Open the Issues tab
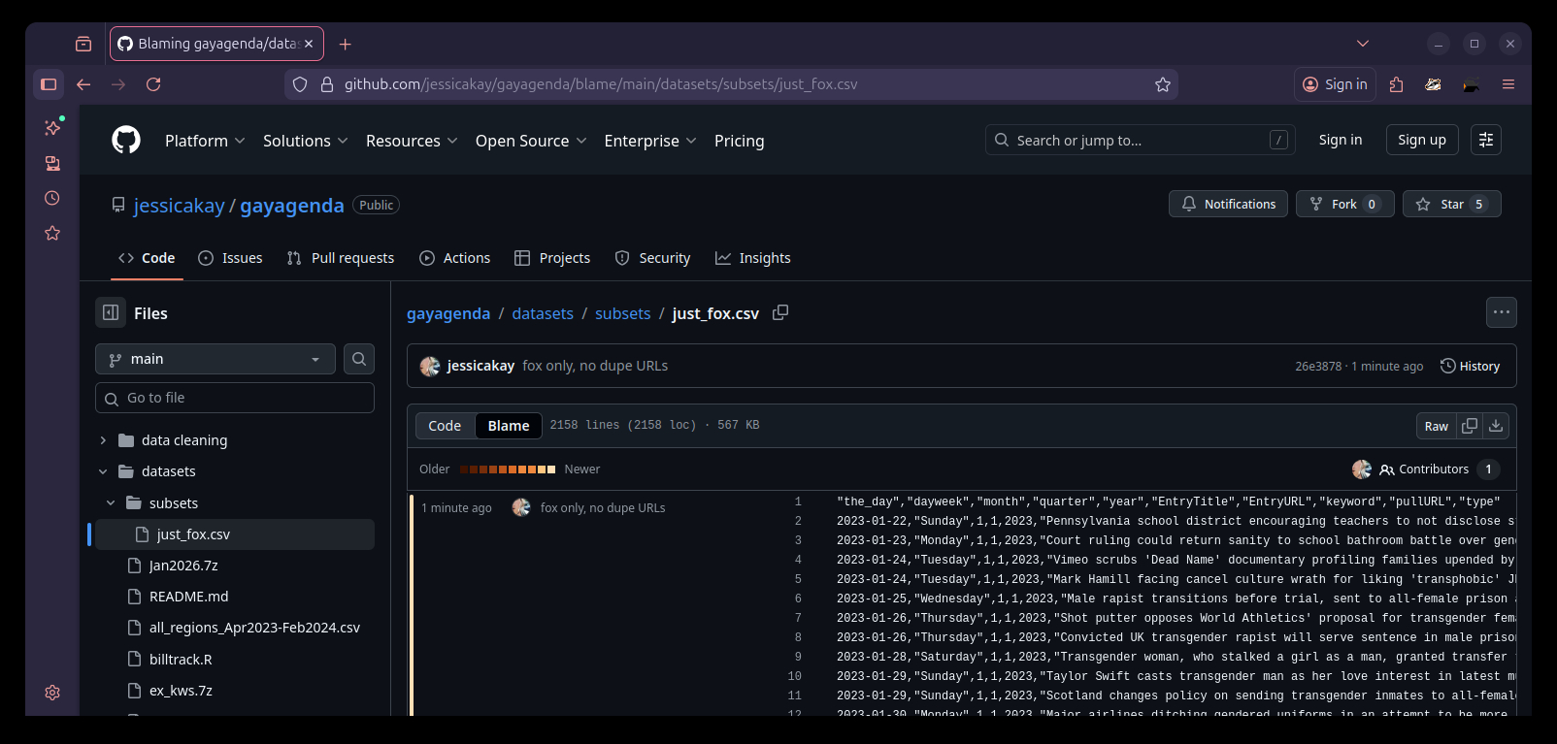 click(x=230, y=258)
